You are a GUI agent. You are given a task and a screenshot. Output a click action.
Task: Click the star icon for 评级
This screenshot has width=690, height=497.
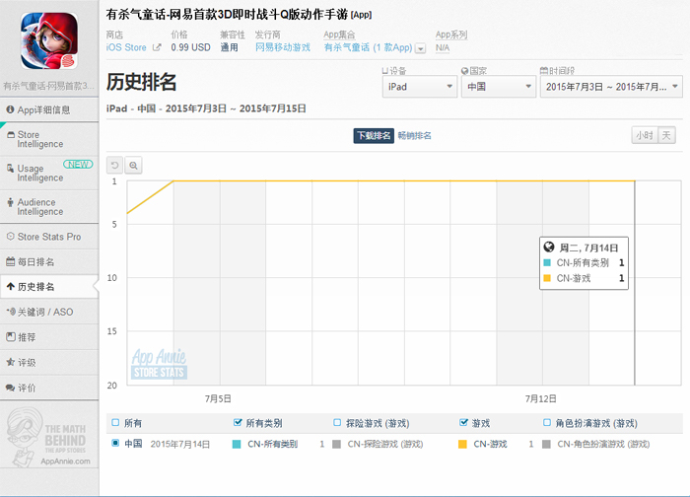point(11,362)
